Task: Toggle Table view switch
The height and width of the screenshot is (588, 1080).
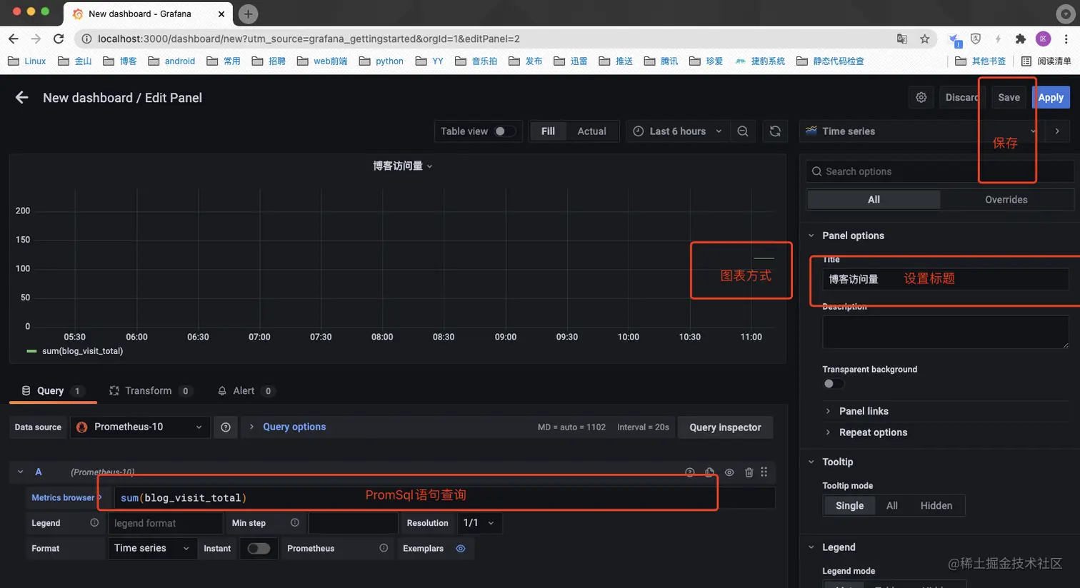Action: [504, 131]
